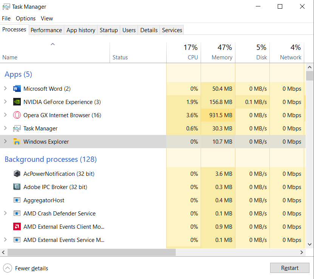Click the NVIDIA GeForce Experience icon
Image resolution: width=314 pixels, height=279 pixels.
click(x=17, y=102)
